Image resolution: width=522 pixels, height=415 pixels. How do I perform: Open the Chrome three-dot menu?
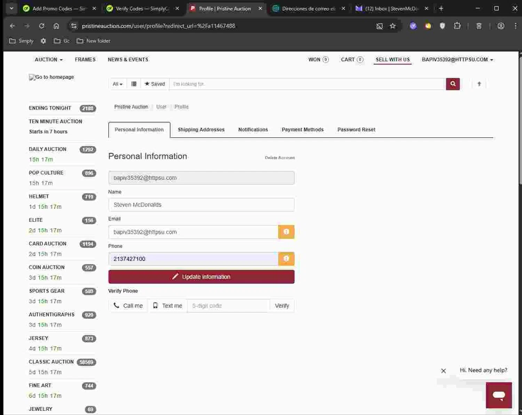coord(515,26)
